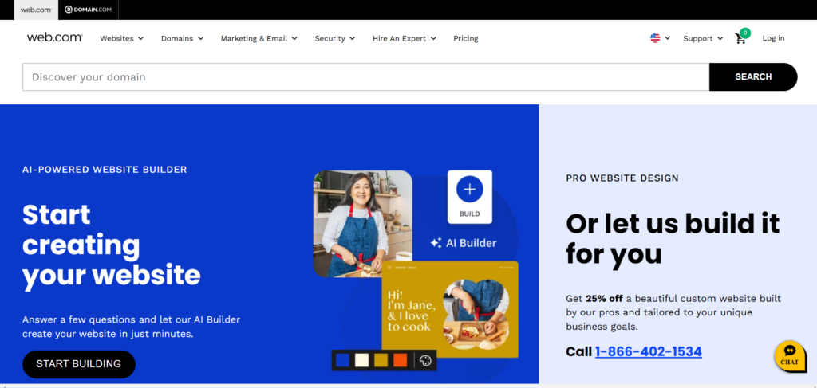
Task: Click the '25% off' bold text
Action: point(605,299)
